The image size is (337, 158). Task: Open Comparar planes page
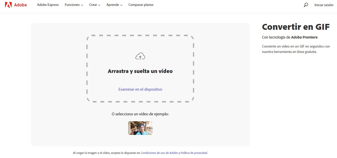coord(141,5)
